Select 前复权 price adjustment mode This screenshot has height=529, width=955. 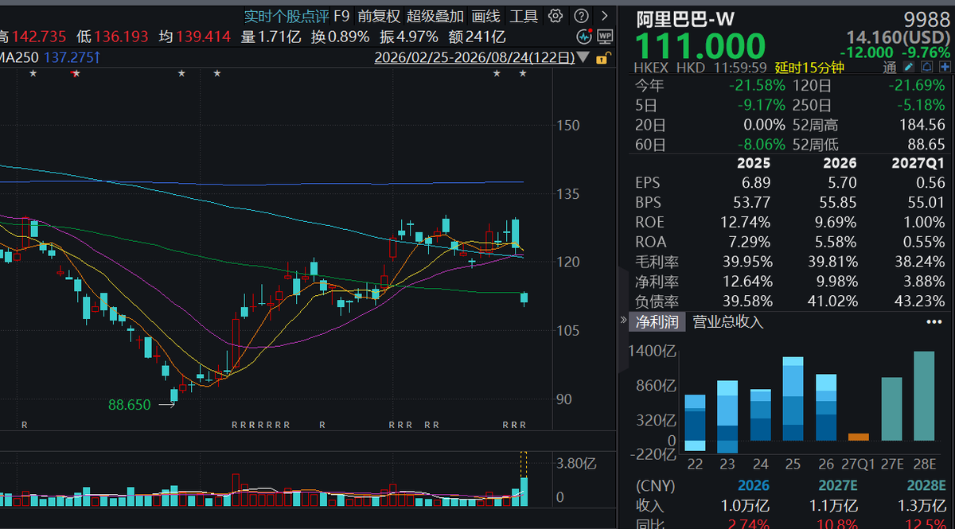379,16
